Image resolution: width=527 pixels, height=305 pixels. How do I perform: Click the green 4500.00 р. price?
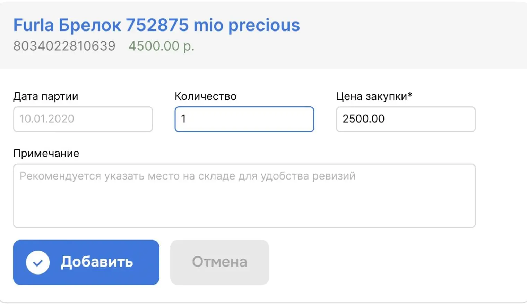(161, 46)
